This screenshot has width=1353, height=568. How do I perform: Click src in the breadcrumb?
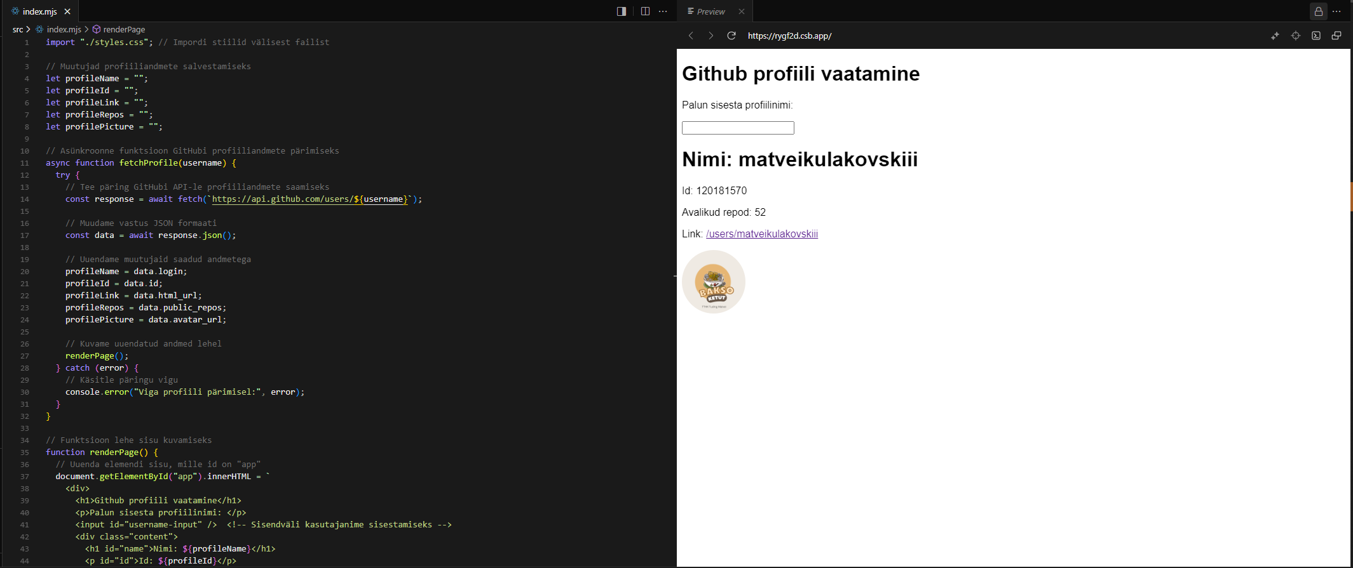[18, 29]
